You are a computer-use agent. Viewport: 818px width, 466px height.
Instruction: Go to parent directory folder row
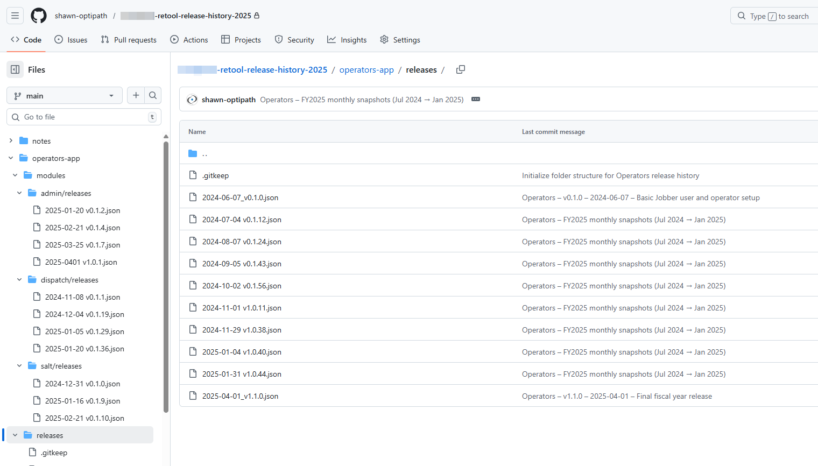pos(204,153)
